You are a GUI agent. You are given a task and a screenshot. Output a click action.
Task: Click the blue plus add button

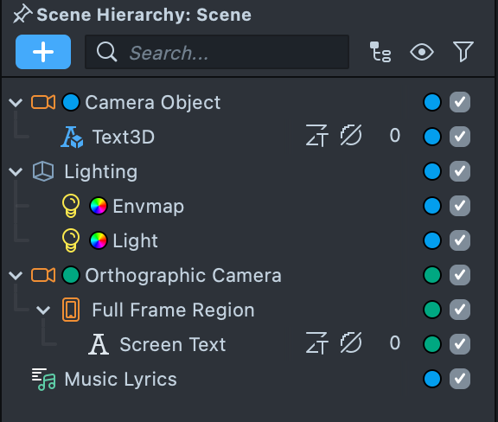[x=43, y=52]
